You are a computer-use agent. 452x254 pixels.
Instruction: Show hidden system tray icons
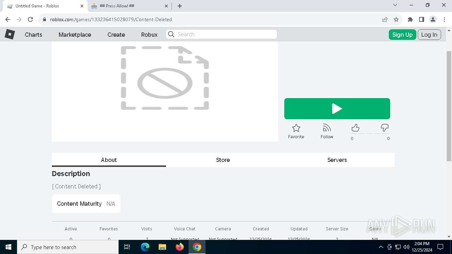point(381,247)
